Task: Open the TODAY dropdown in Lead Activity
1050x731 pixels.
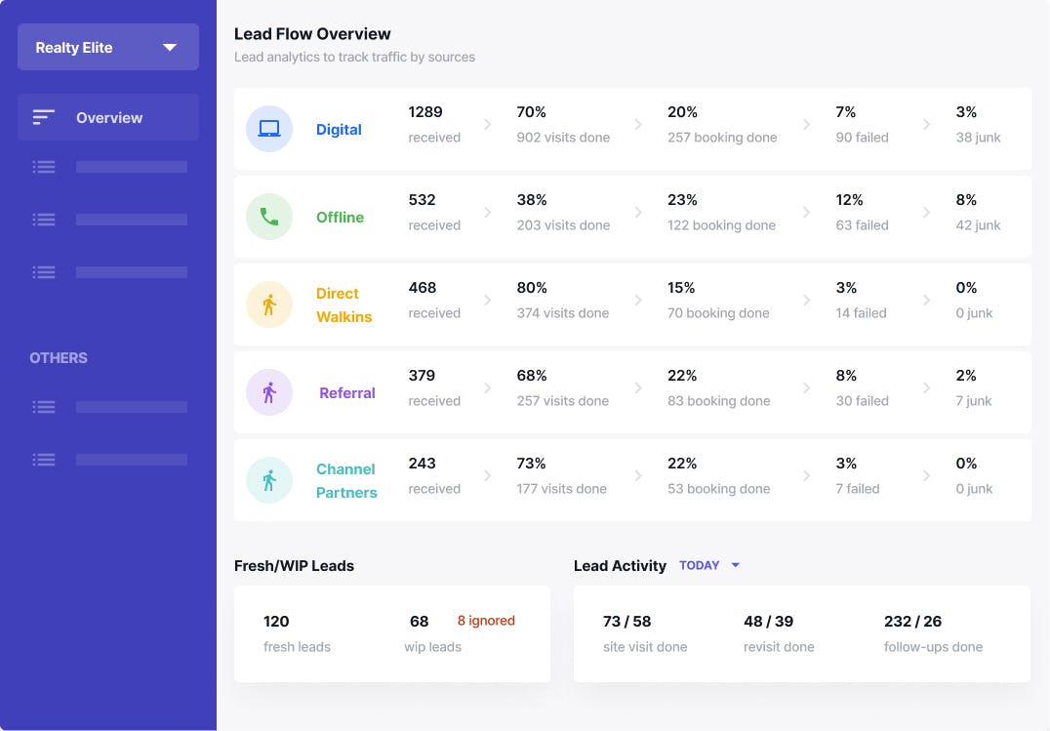Action: pyautogui.click(x=709, y=565)
